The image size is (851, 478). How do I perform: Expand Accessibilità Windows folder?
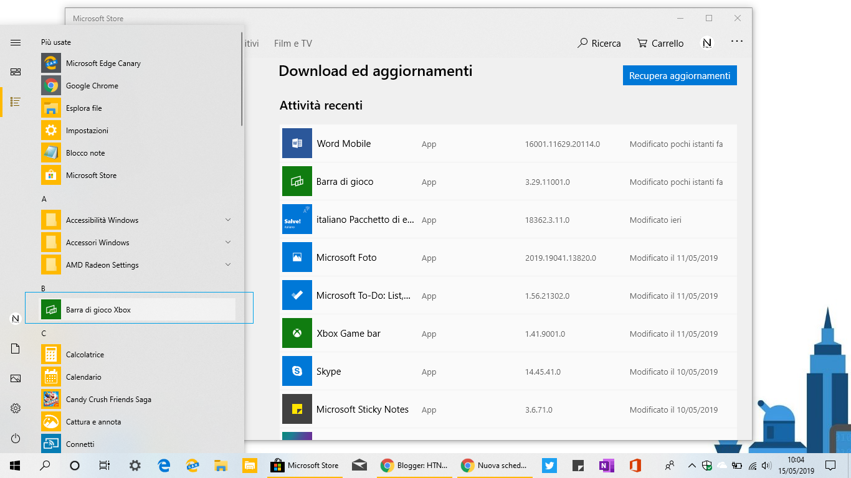[x=138, y=220]
